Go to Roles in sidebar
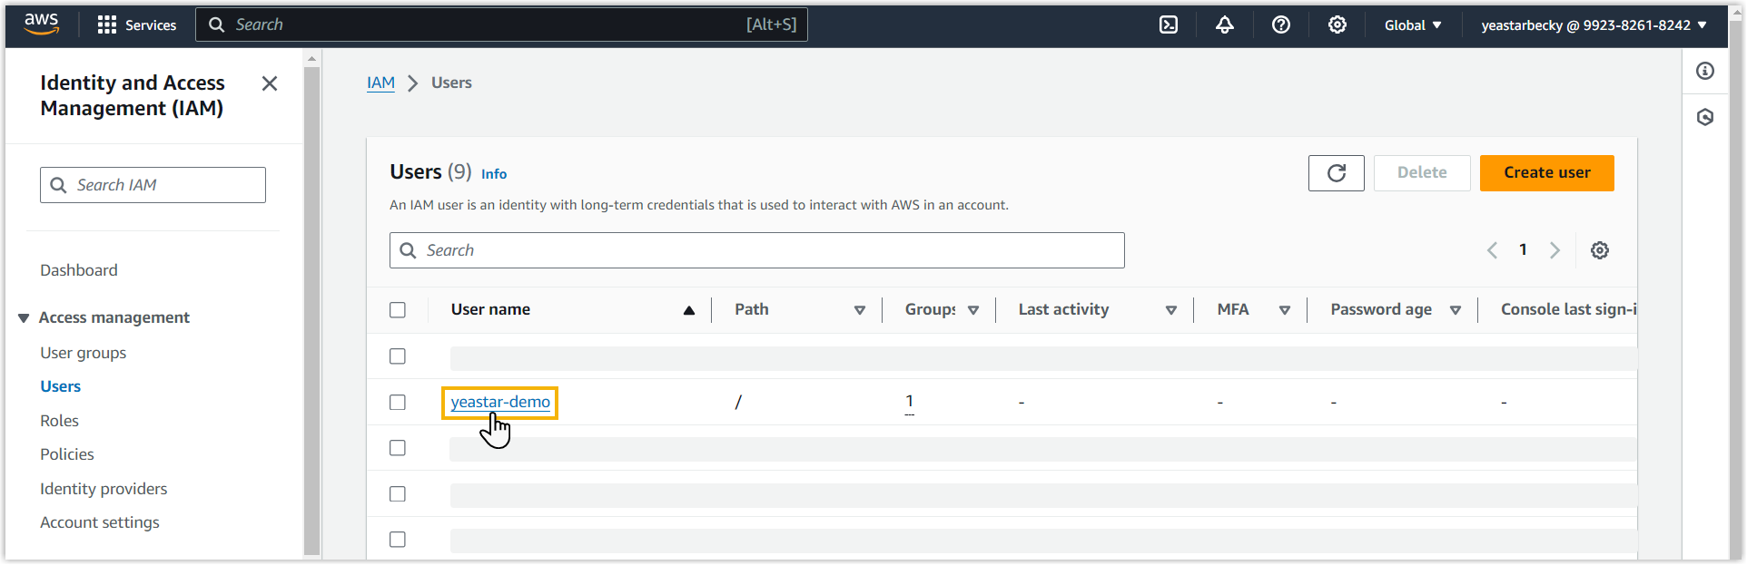The image size is (1747, 565). [x=59, y=421]
